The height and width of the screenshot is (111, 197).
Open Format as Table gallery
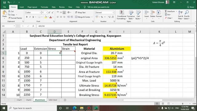point(131,15)
